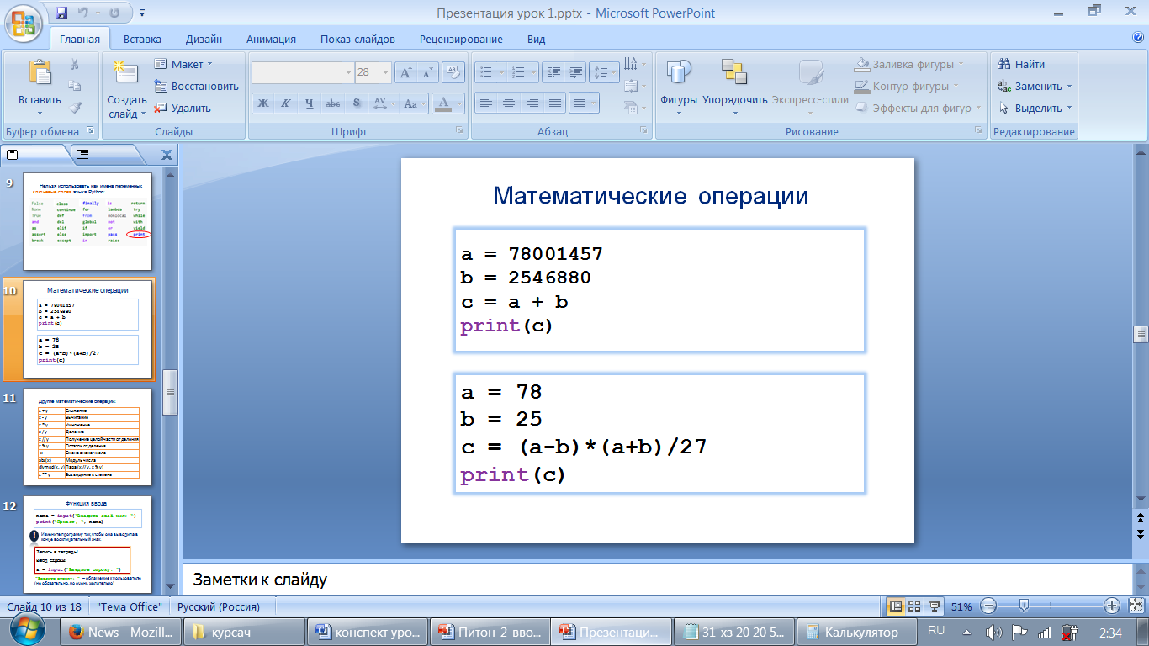Toggle strikethrough formatting (abc)
Screen dimensions: 1149x646
[333, 103]
